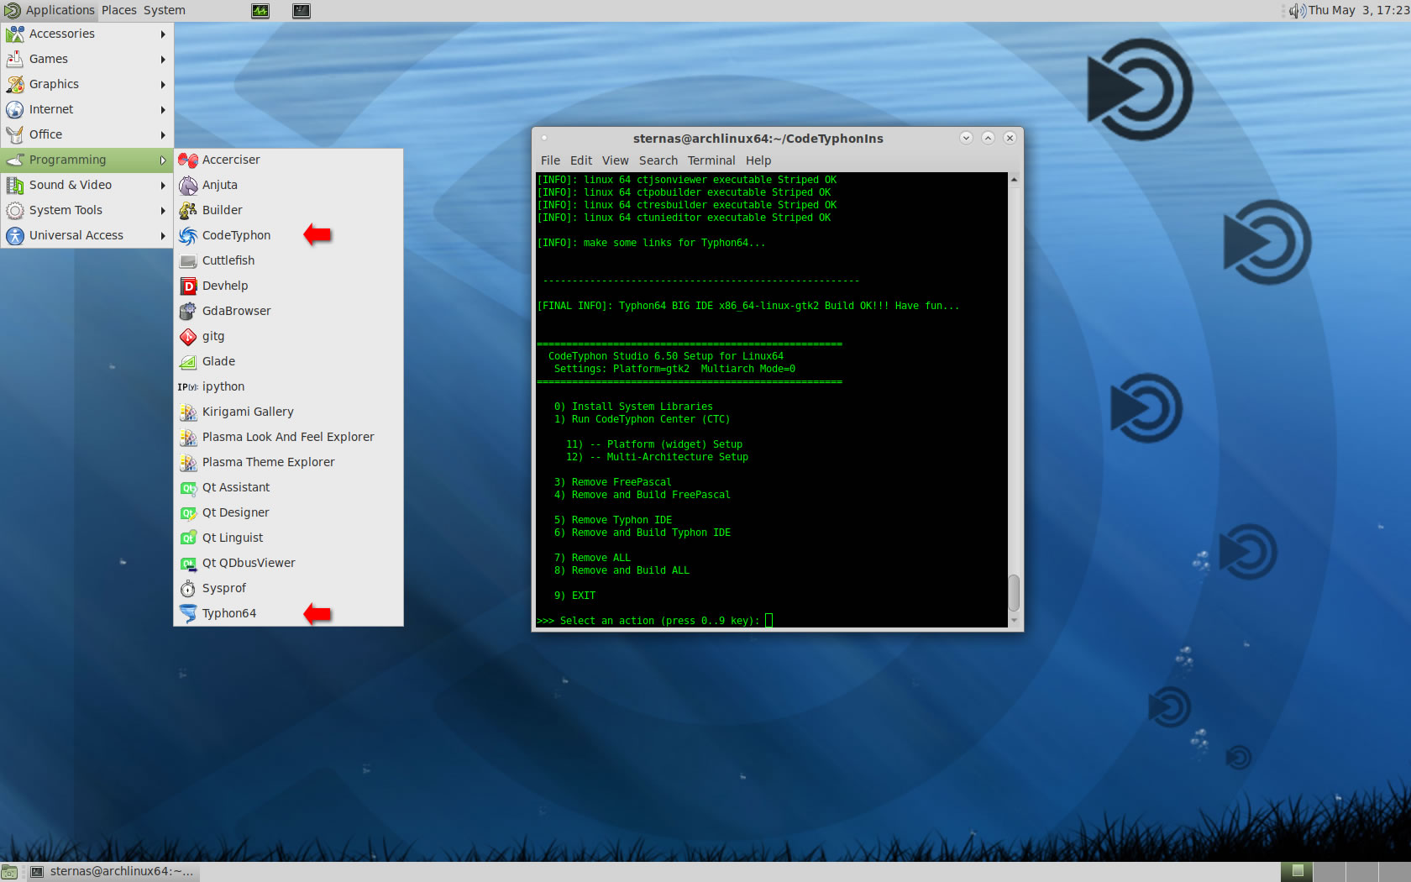Open Qt QDBusViewer
Viewport: 1411px width, 882px height.
pyautogui.click(x=288, y=563)
